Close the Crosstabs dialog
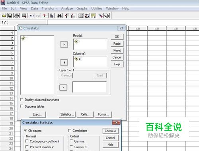Image resolution: width=199 pixels, height=151 pixels. pos(121,28)
